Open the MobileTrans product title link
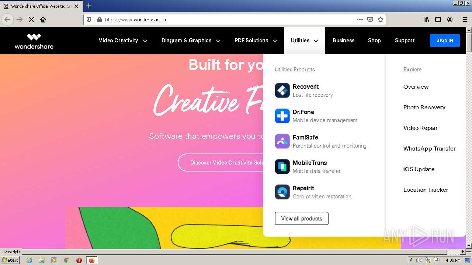This screenshot has height=265, width=472. (310, 163)
